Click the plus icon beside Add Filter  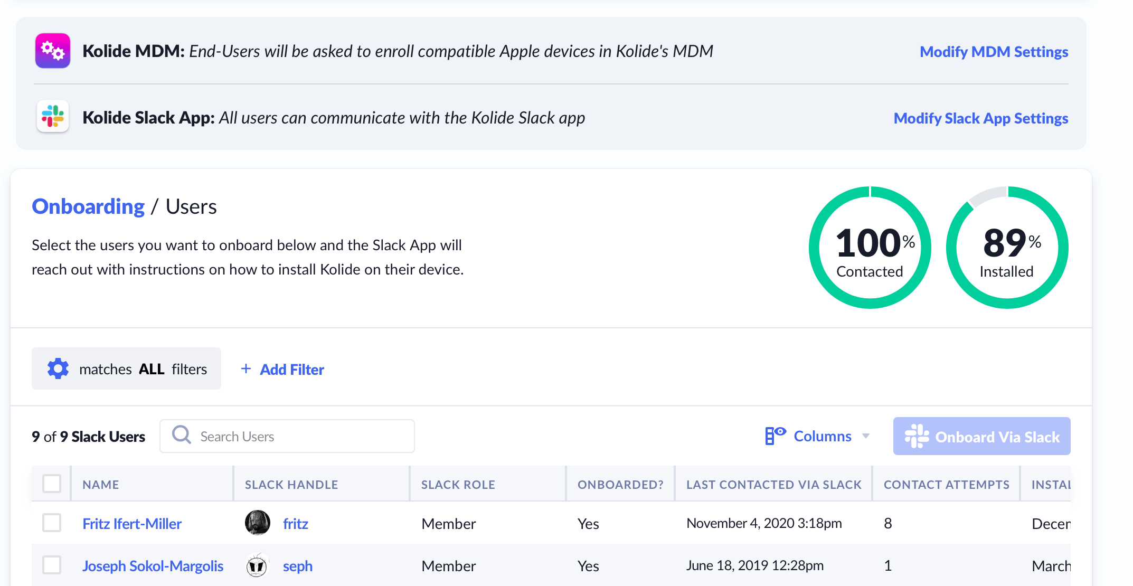click(x=246, y=368)
